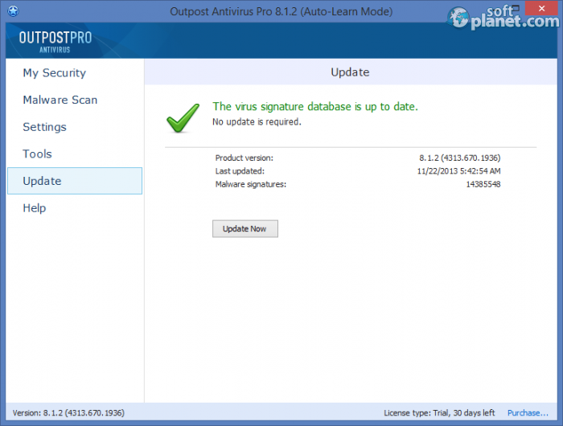Click the last updated date 11/22/2013 5:42:54 AM
Image resolution: width=563 pixels, height=426 pixels.
(458, 171)
